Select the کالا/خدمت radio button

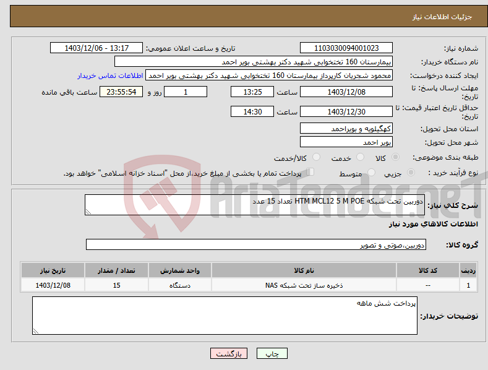coord(316,157)
